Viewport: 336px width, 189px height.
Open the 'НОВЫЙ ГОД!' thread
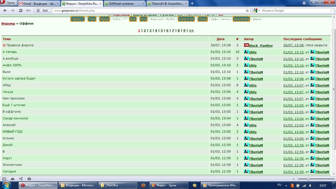[13, 132]
